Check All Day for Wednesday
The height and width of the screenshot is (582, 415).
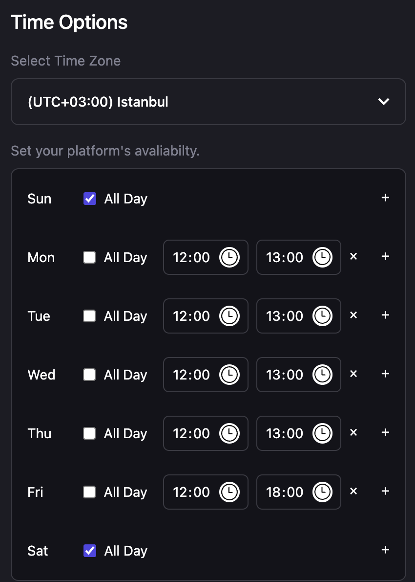pyautogui.click(x=89, y=375)
